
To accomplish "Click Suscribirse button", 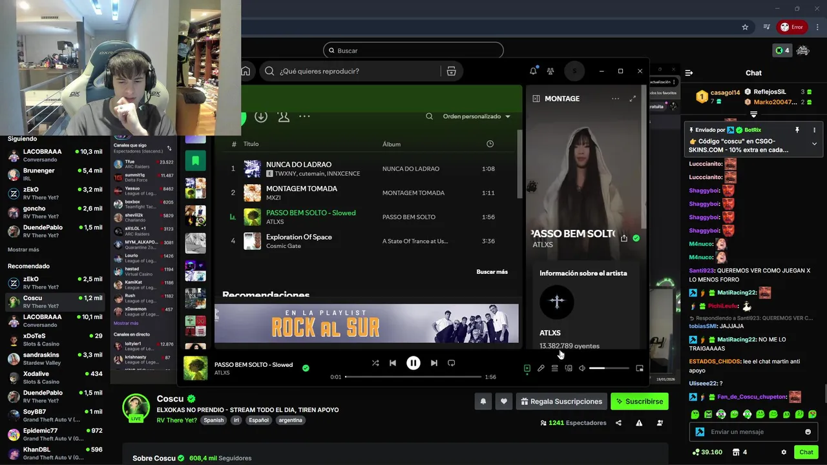I will 640,402.
